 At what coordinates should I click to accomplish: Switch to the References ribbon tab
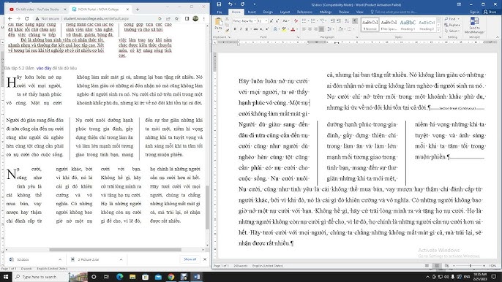tap(304, 12)
